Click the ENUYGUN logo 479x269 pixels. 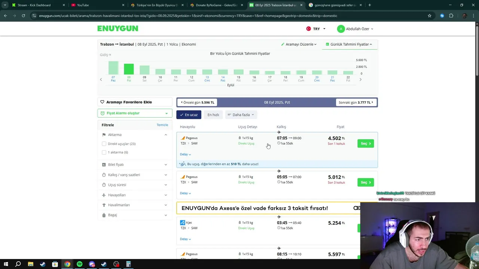pos(118,28)
